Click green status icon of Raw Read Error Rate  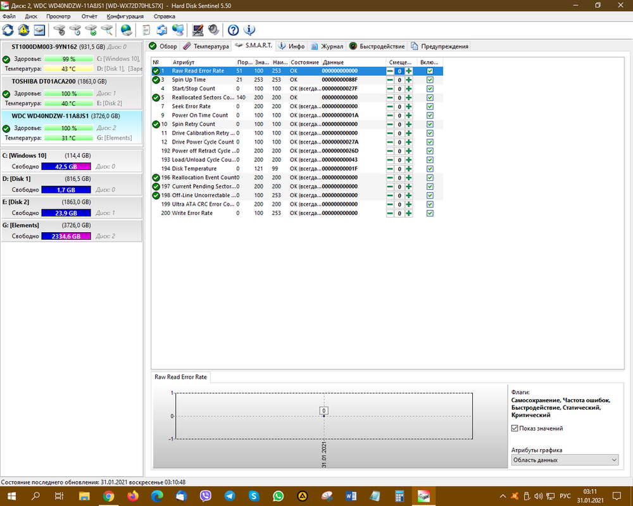coord(156,71)
